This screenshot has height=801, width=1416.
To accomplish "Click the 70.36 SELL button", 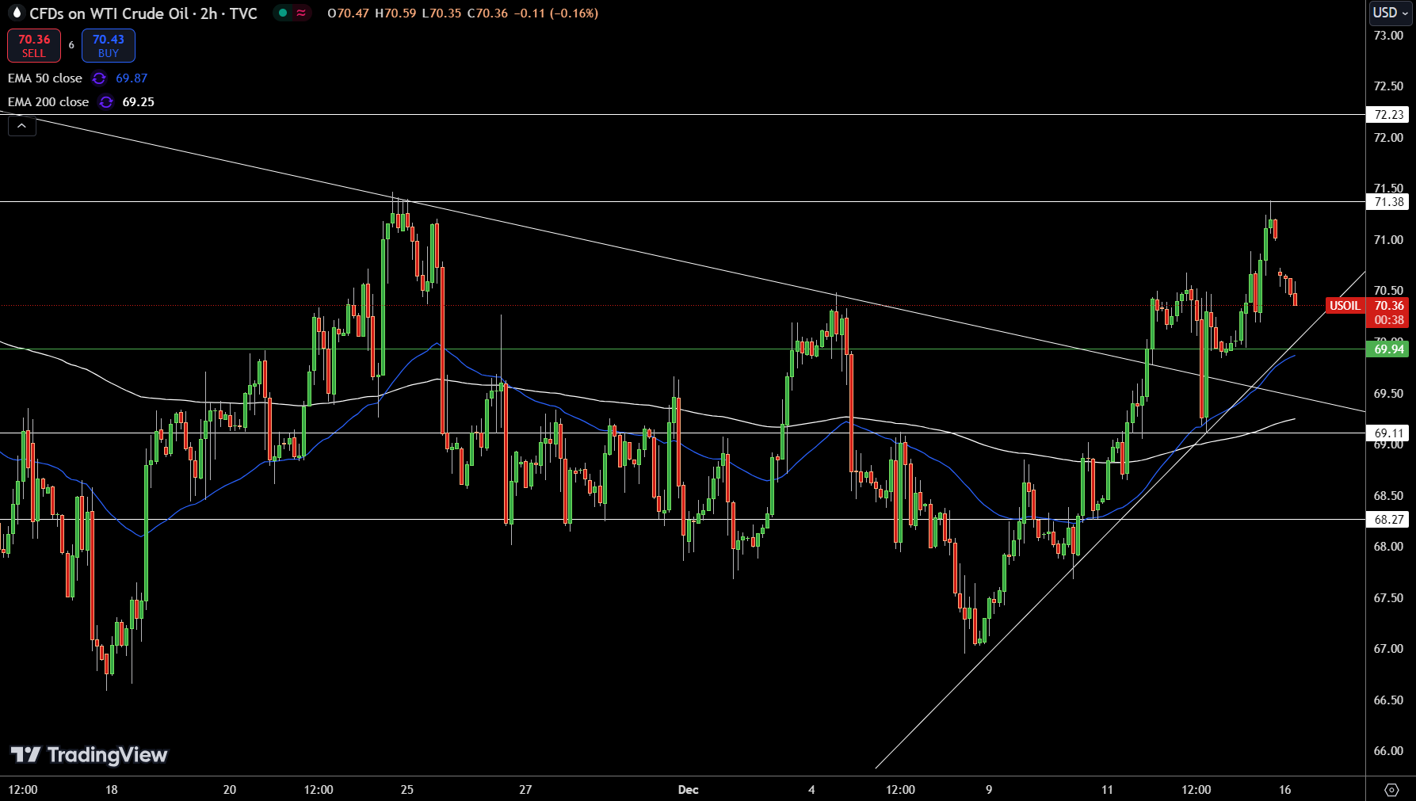I will tap(34, 45).
